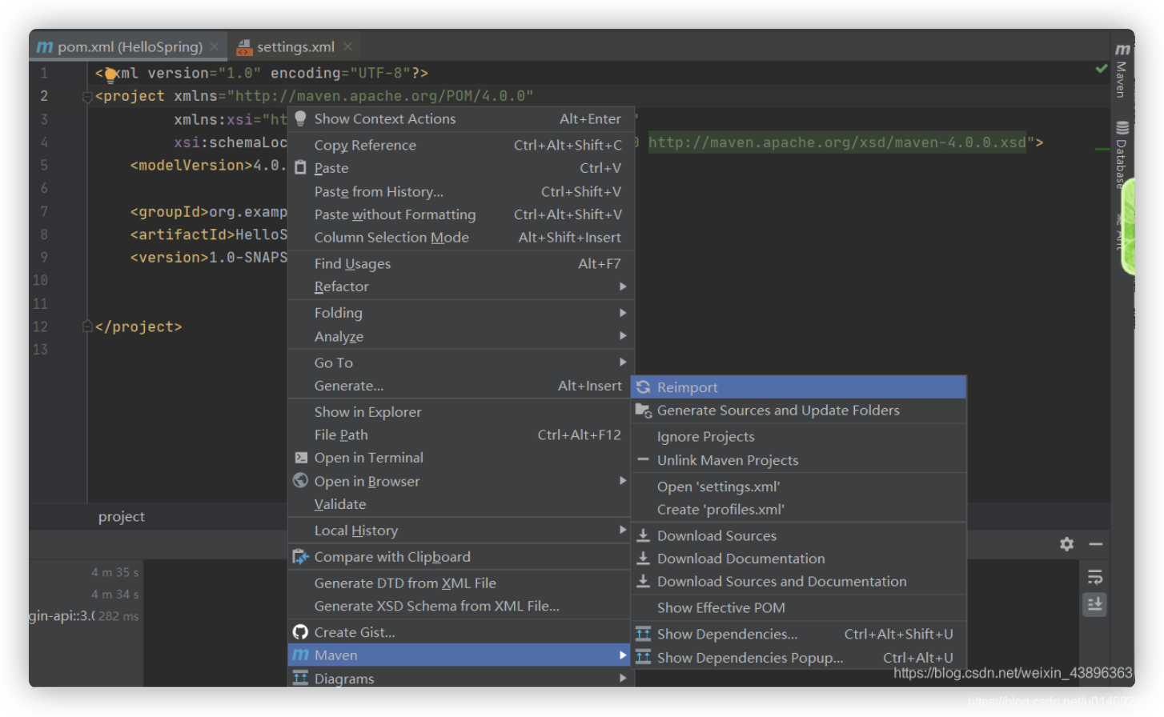Open Generate... menu entry
The height and width of the screenshot is (717, 1164).
(x=461, y=386)
